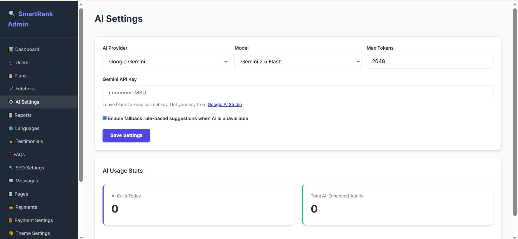The width and height of the screenshot is (518, 239).
Task: Click the Fetchers wand icon
Action: [x=11, y=89]
